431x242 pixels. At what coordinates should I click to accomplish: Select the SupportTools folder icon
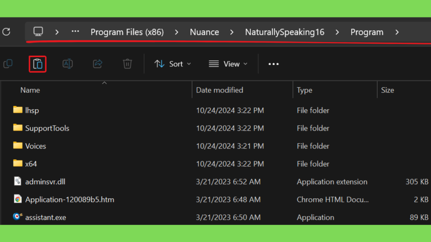tap(18, 128)
